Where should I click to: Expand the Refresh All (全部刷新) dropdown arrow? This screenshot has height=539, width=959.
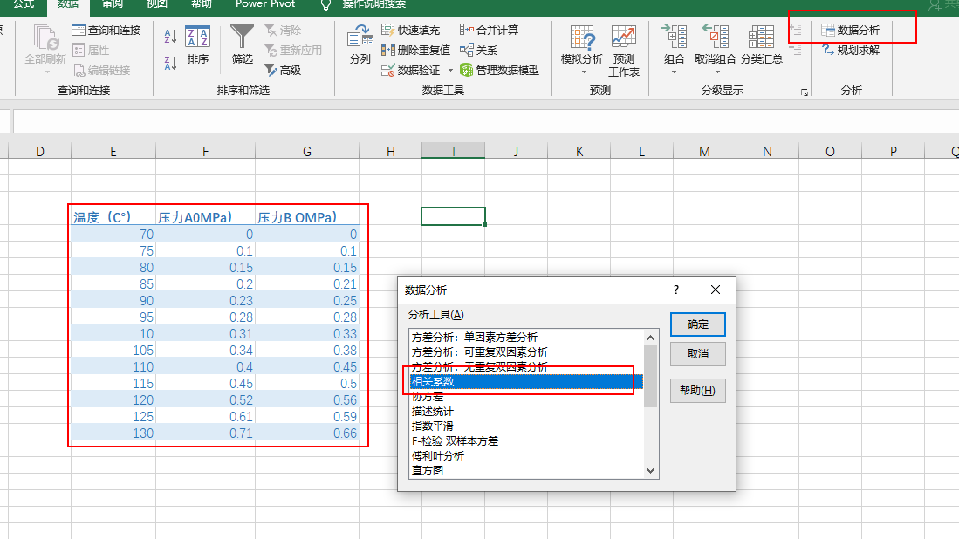(x=47, y=72)
